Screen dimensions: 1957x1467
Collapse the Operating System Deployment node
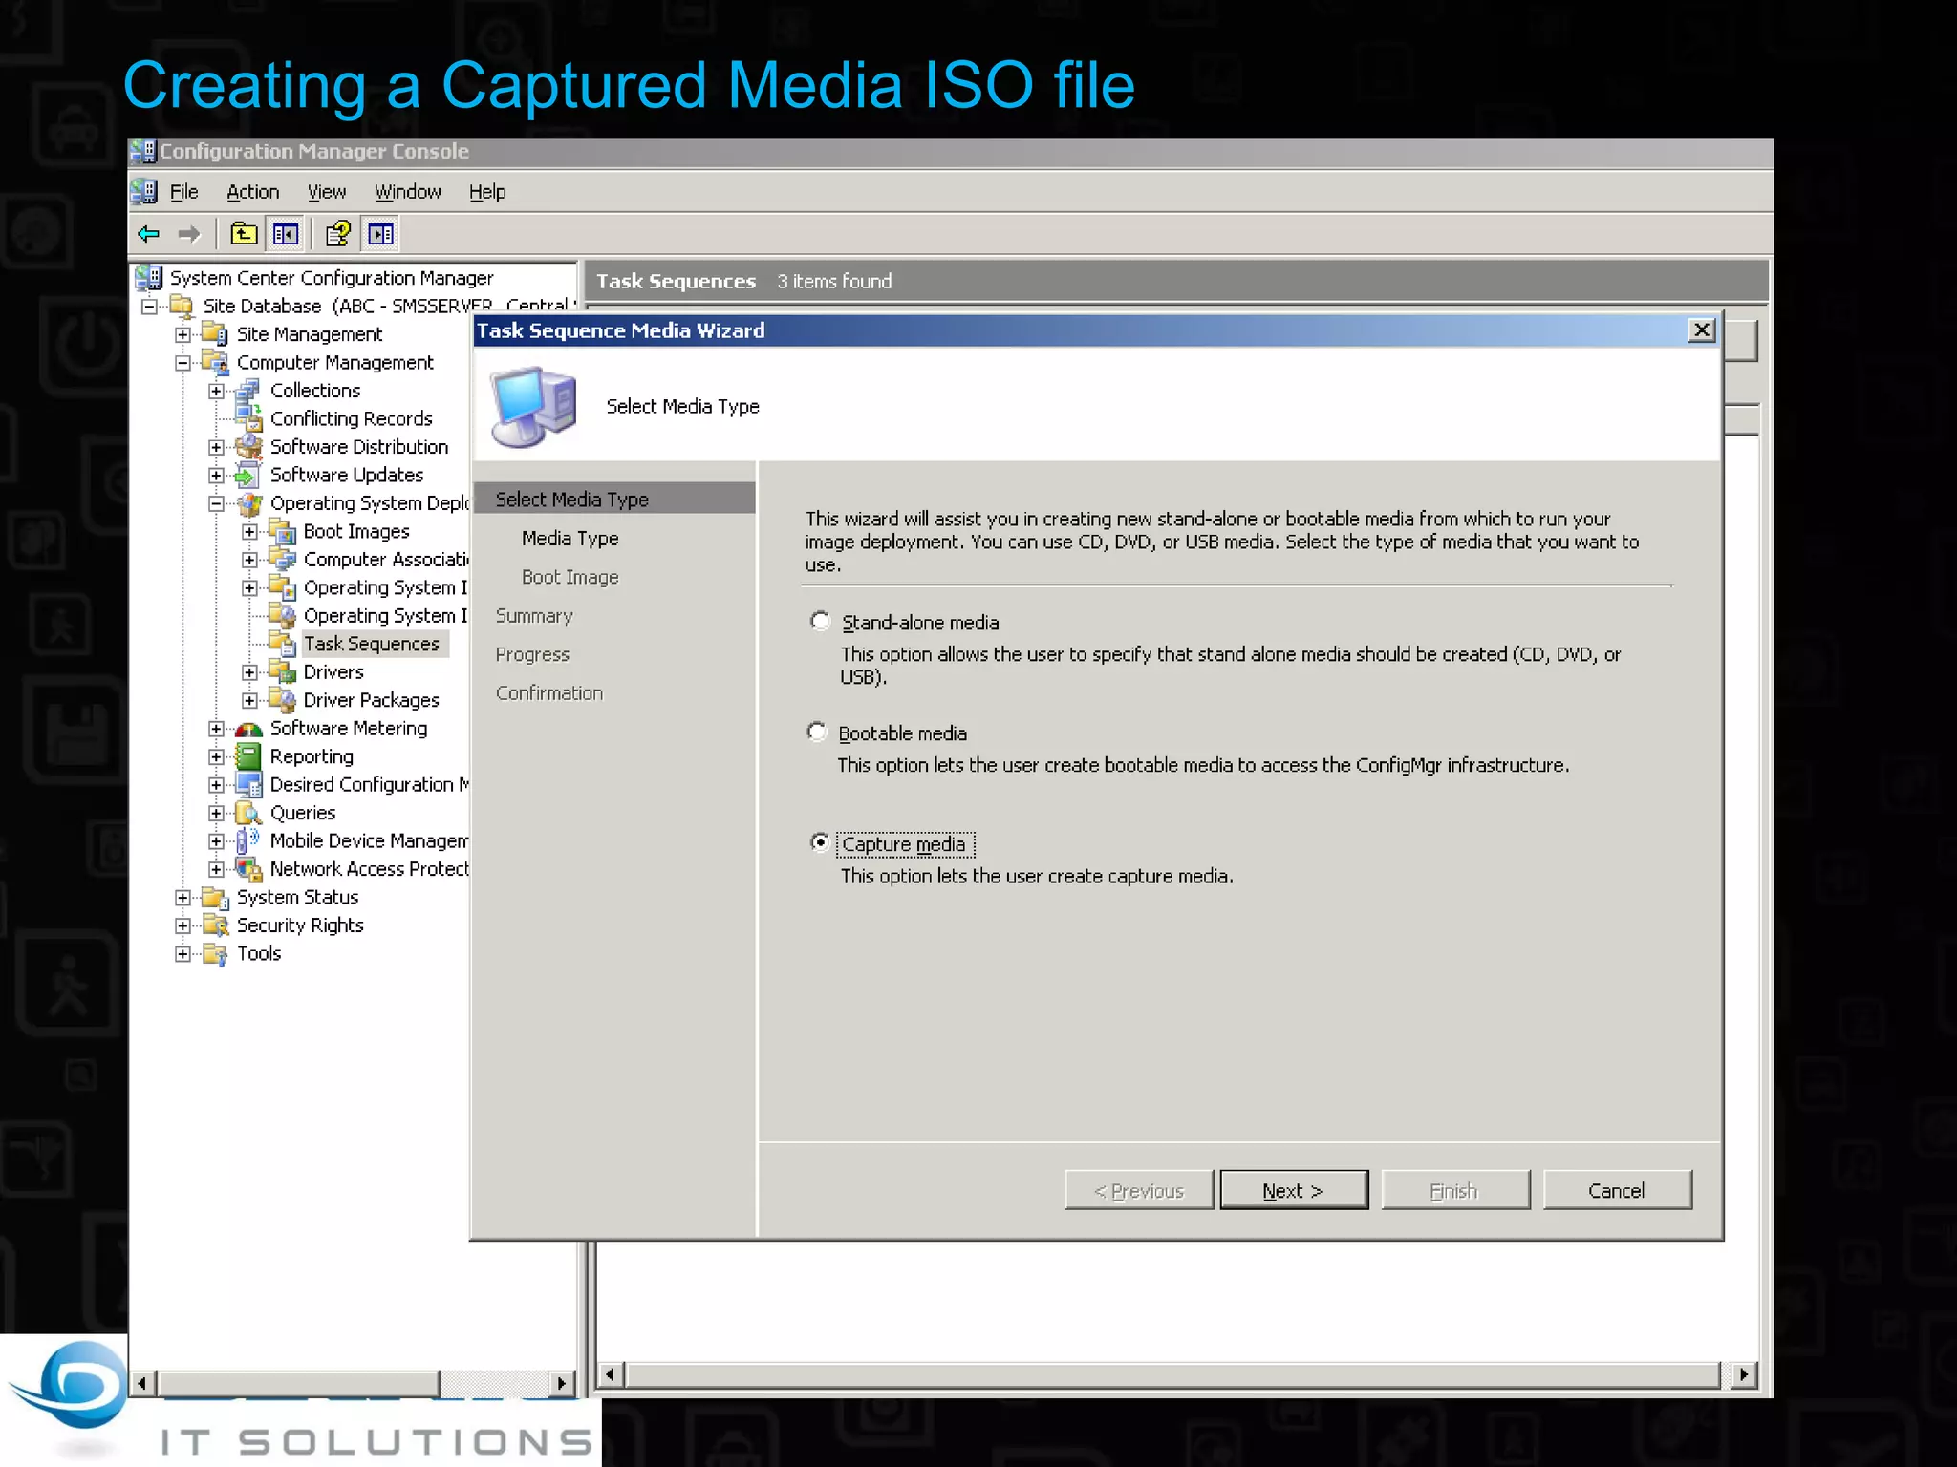[216, 503]
